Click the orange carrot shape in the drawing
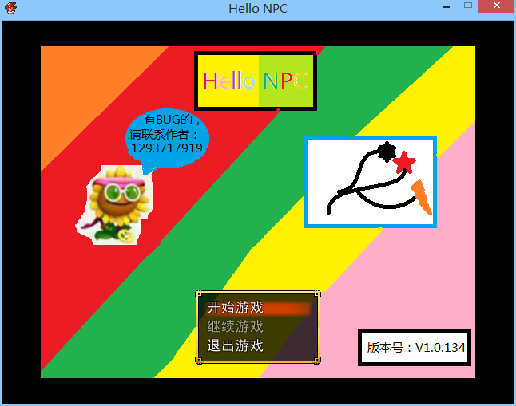 click(x=422, y=197)
